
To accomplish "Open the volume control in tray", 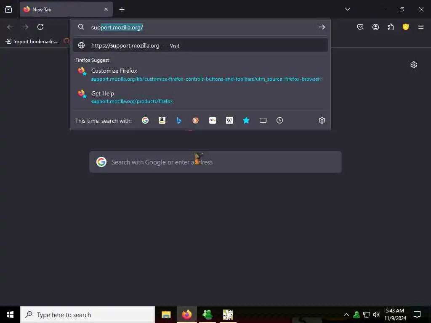I will (x=376, y=315).
